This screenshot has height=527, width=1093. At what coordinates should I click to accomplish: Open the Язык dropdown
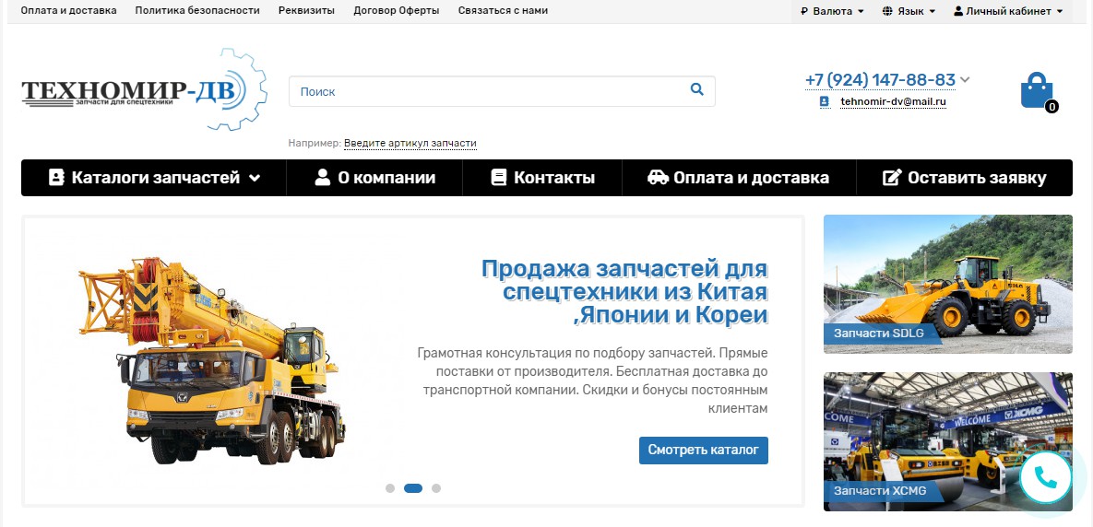(x=909, y=11)
